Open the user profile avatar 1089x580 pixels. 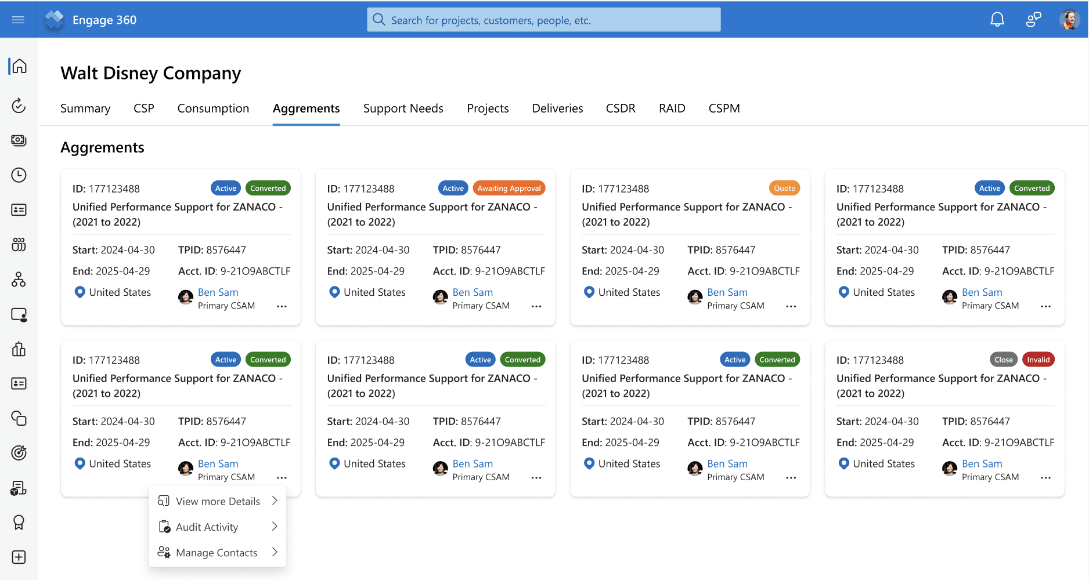point(1069,20)
